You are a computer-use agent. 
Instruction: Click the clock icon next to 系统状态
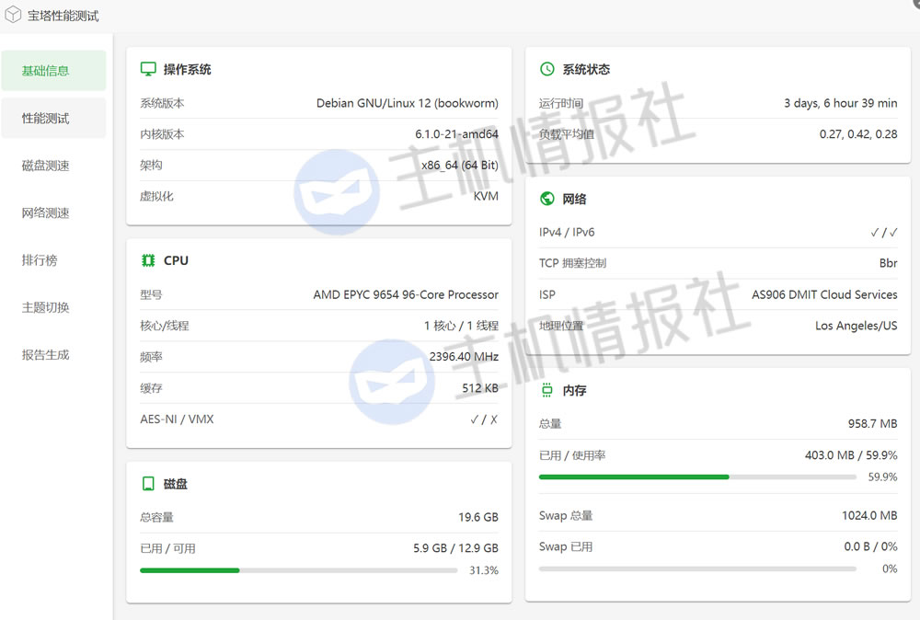[x=547, y=69]
